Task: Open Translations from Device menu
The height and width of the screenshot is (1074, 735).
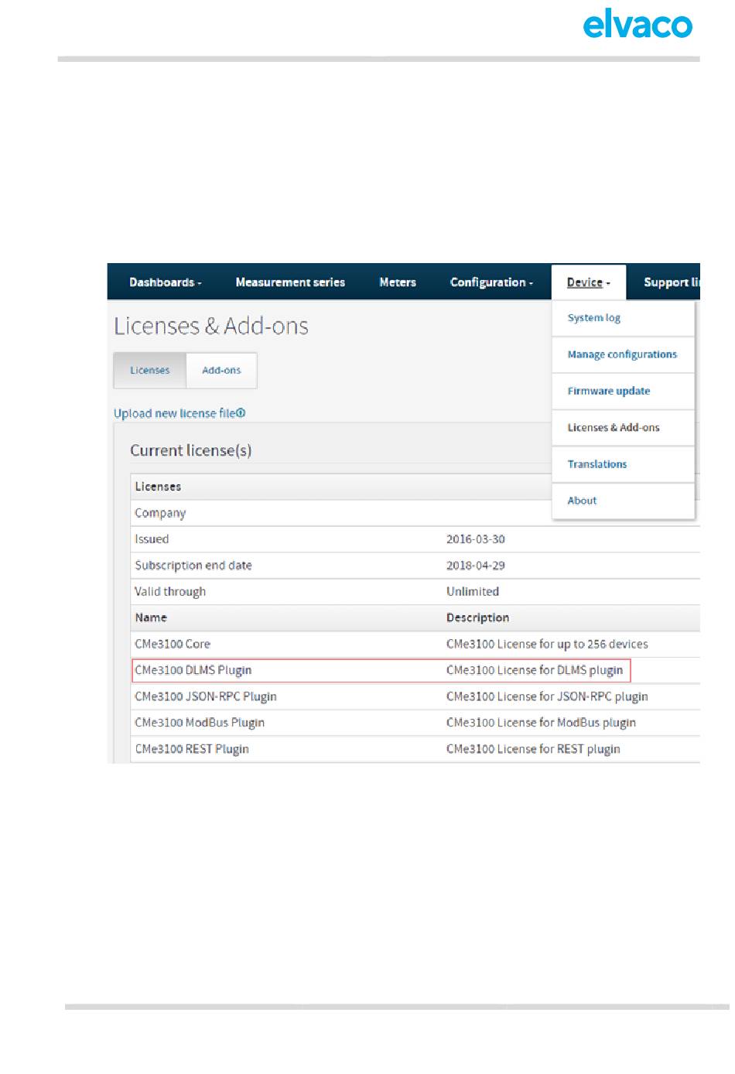Action: point(597,464)
